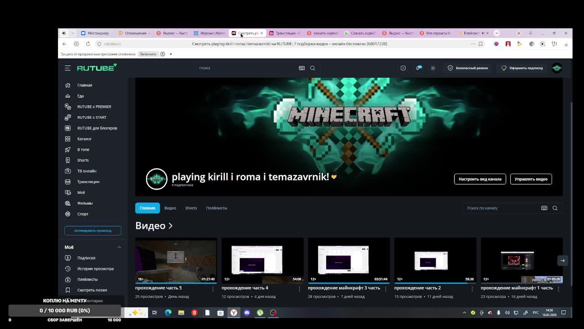
Task: Open thumbnail of прохождение часть 5
Action: [x=176, y=260]
